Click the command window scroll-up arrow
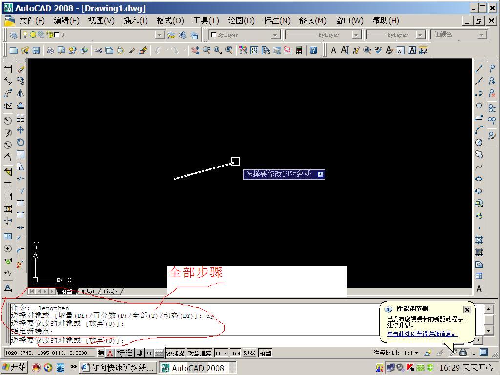Screen dimensions: 500x375 tap(488, 309)
